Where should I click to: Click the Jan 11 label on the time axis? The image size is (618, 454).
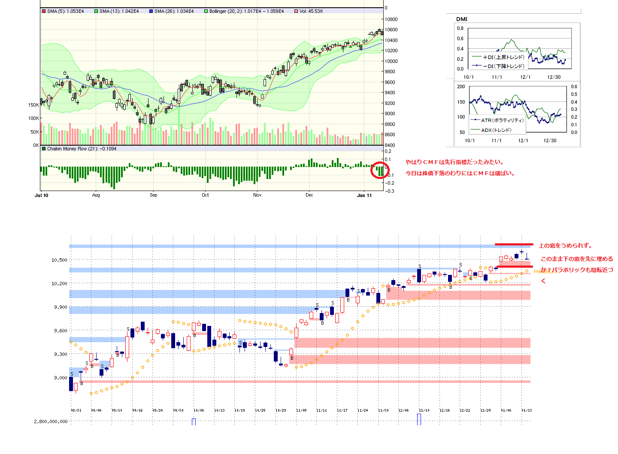tap(364, 195)
